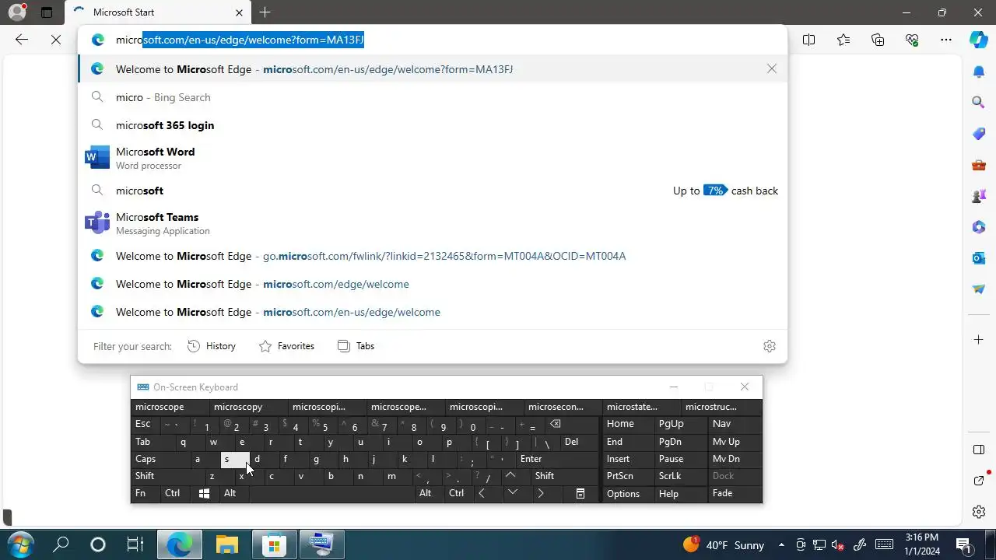This screenshot has height=560, width=996.
Task: Pick 'microstate...' keyboard prediction
Action: [642, 407]
